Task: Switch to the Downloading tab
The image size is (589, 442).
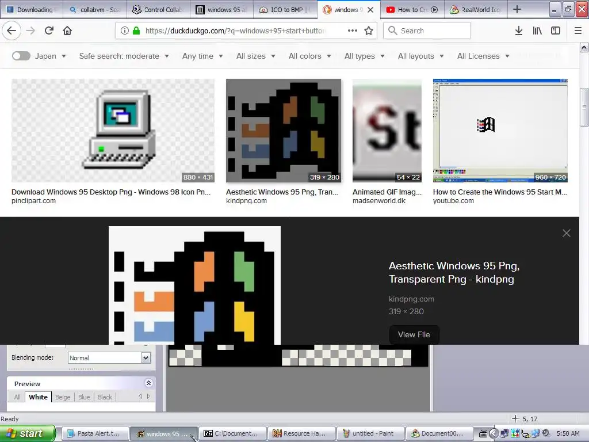Action: point(31,10)
